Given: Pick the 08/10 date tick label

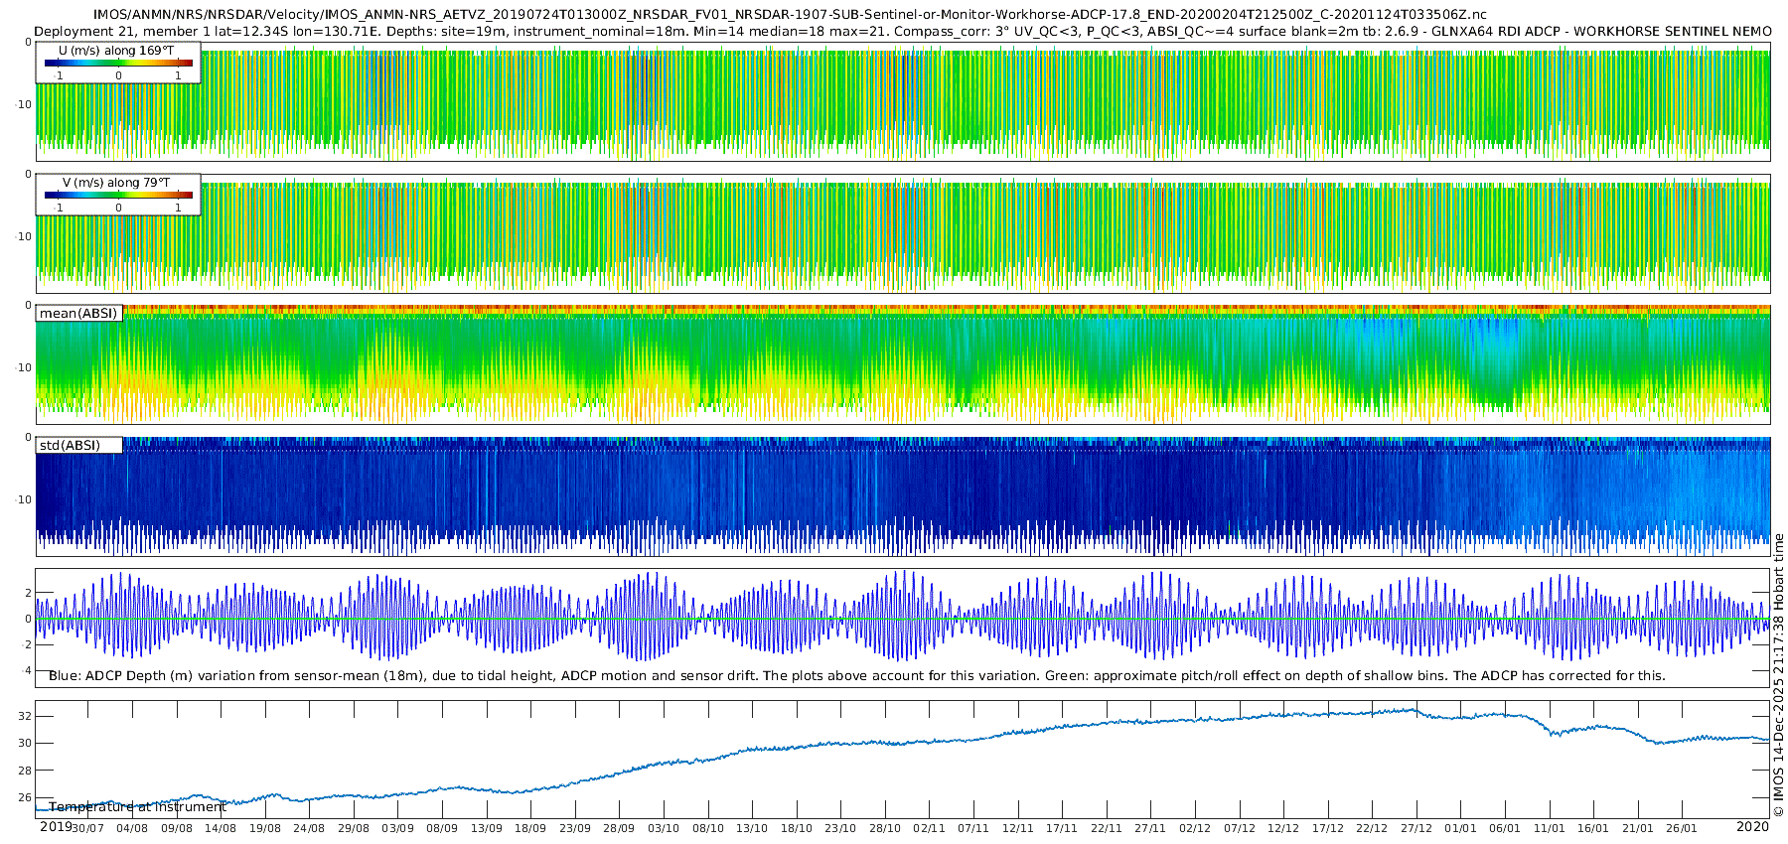Looking at the screenshot, I should pos(708,828).
